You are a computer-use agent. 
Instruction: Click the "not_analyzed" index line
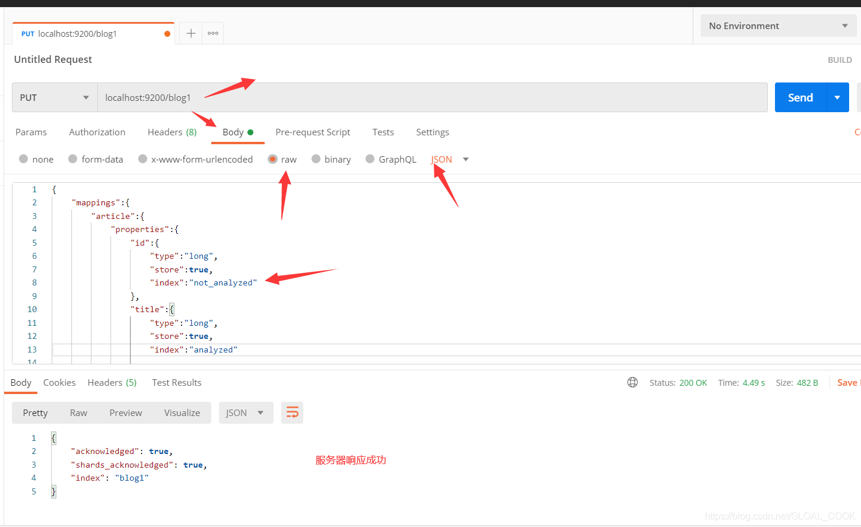point(204,282)
